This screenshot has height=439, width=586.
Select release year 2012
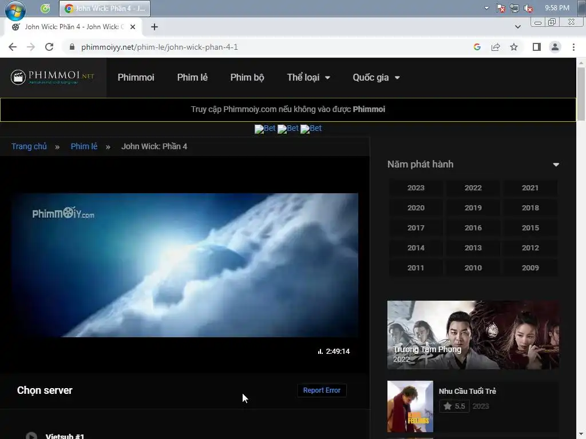point(530,248)
